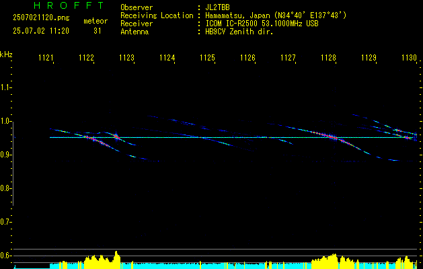Image resolution: width=423 pixels, height=269 pixels.
Task: Click the 1124 time marker
Action: click(x=167, y=58)
